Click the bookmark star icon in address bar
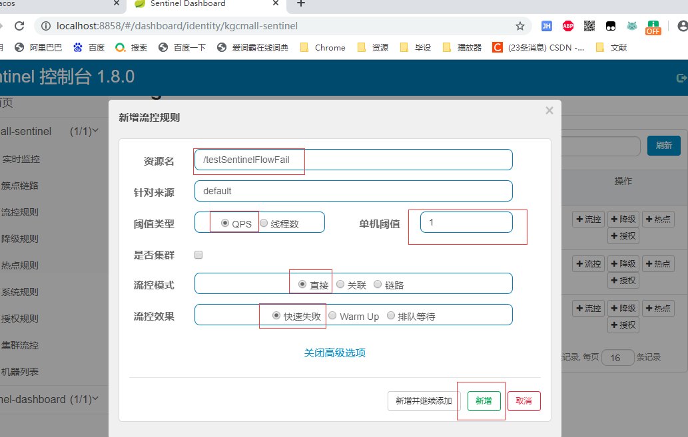 (x=520, y=26)
